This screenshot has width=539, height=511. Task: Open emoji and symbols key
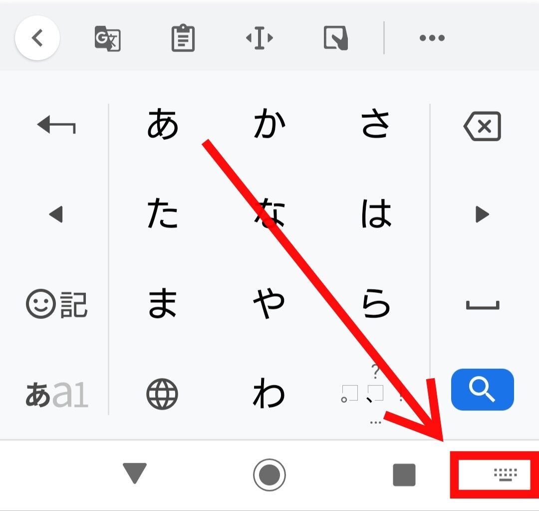pyautogui.click(x=57, y=304)
